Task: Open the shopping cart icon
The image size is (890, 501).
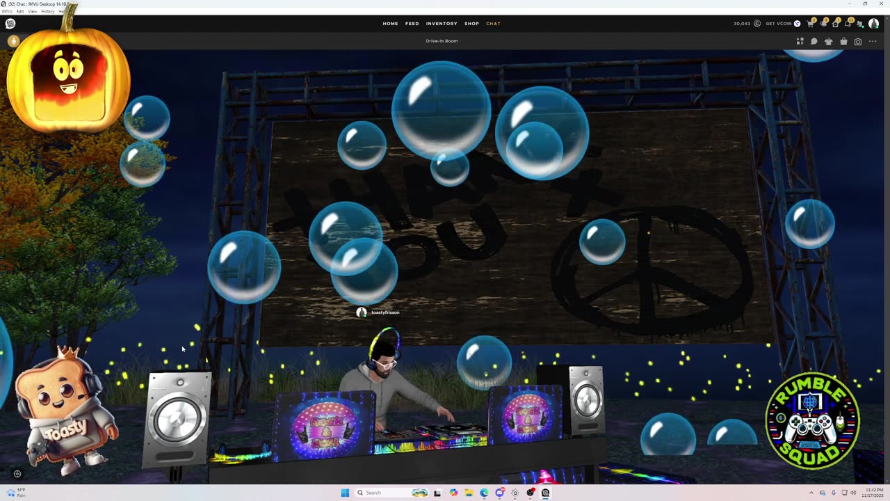Action: (810, 24)
